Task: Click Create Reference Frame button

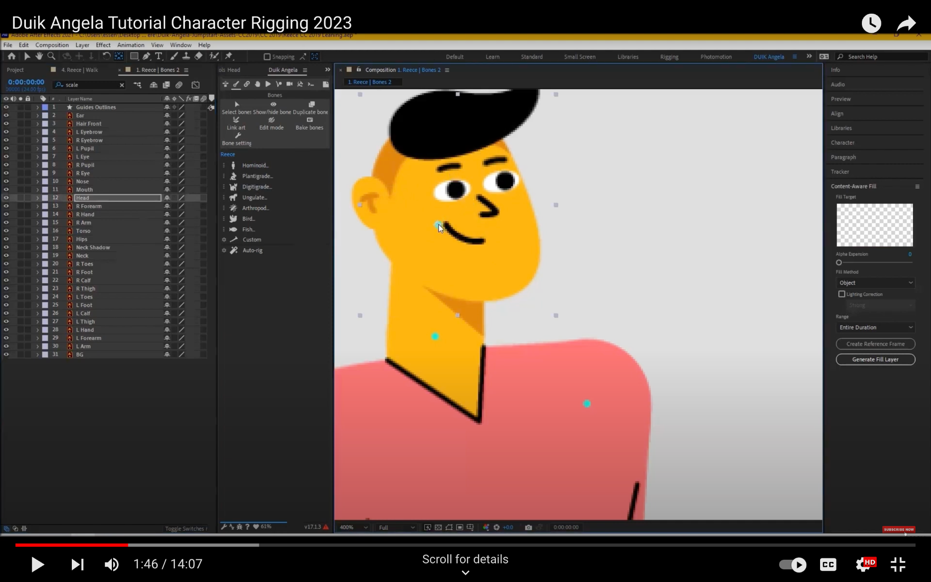Action: pyautogui.click(x=876, y=344)
